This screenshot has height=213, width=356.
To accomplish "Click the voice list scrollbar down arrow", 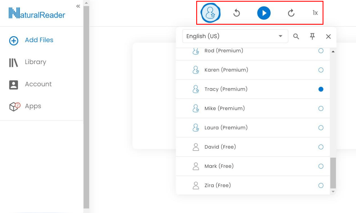I will point(333,191).
